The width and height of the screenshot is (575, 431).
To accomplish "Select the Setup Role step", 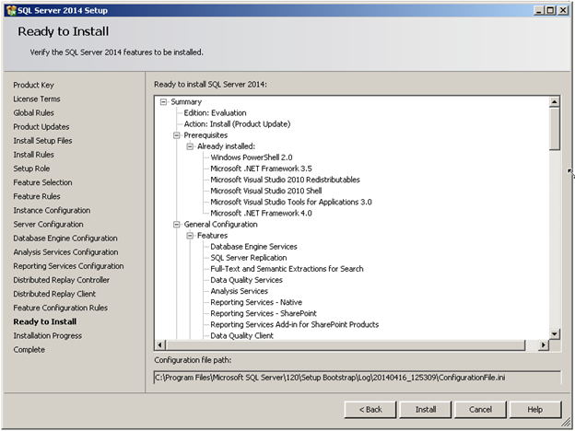I will (31, 169).
